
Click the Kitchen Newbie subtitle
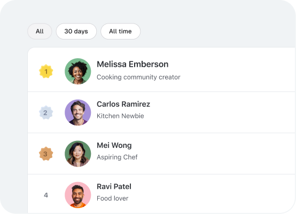[x=120, y=116]
